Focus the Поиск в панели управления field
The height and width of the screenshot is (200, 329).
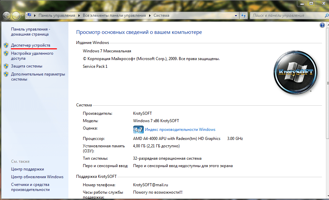(x=287, y=15)
